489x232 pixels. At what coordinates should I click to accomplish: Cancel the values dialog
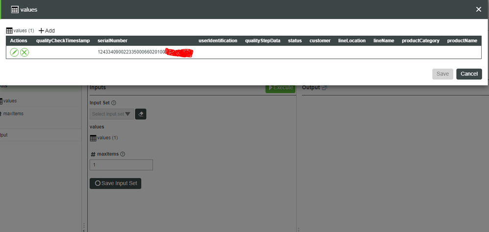pos(469,74)
